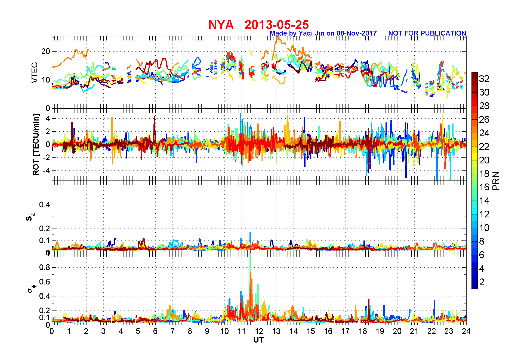The height and width of the screenshot is (361, 518).
Task: Select the 'Made by Yaqi Jin on 08-Nov-2017' text
Action: [323, 33]
